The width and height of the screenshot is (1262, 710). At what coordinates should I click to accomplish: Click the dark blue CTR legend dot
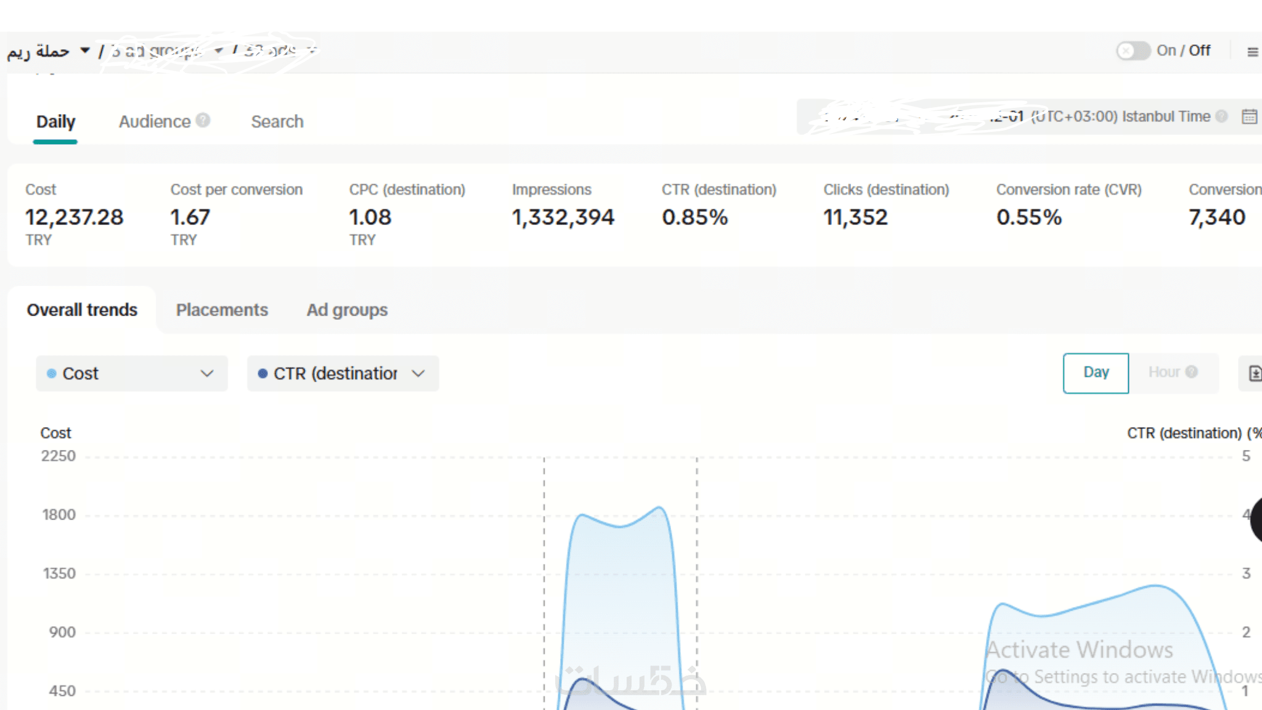[x=263, y=373]
